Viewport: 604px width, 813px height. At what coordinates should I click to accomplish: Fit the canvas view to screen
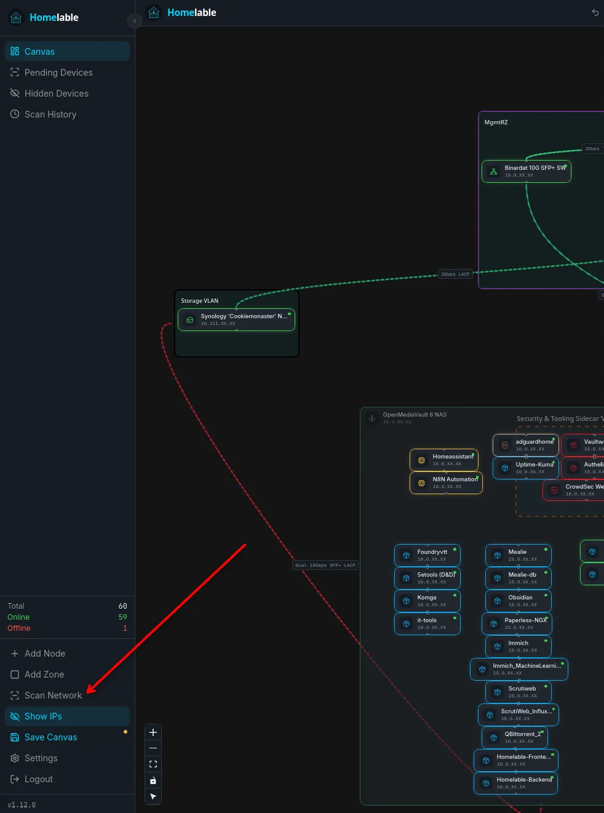pos(153,764)
